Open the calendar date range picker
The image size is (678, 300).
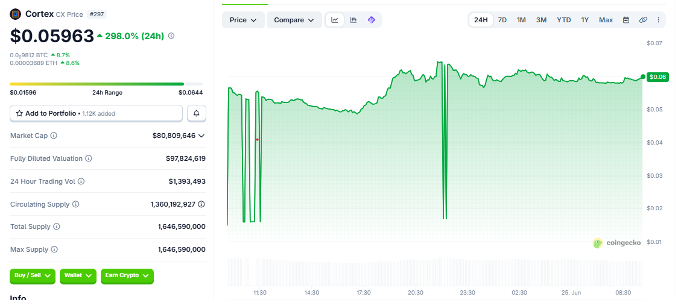pyautogui.click(x=626, y=20)
